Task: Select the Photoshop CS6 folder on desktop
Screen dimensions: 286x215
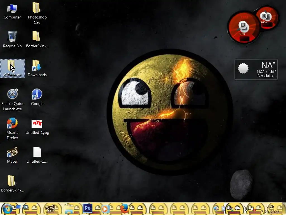Action: pos(37,13)
